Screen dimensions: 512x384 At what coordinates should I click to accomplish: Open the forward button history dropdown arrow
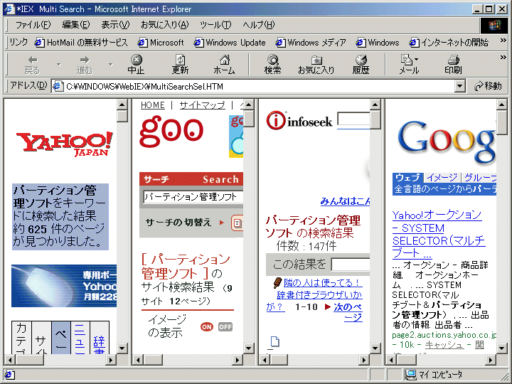111,65
